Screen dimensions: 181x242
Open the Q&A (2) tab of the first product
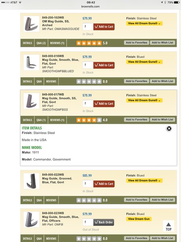(41, 43)
